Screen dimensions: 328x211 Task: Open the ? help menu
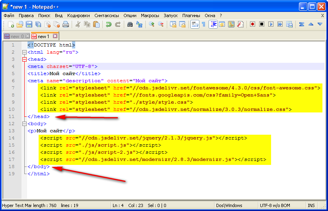click(x=221, y=15)
